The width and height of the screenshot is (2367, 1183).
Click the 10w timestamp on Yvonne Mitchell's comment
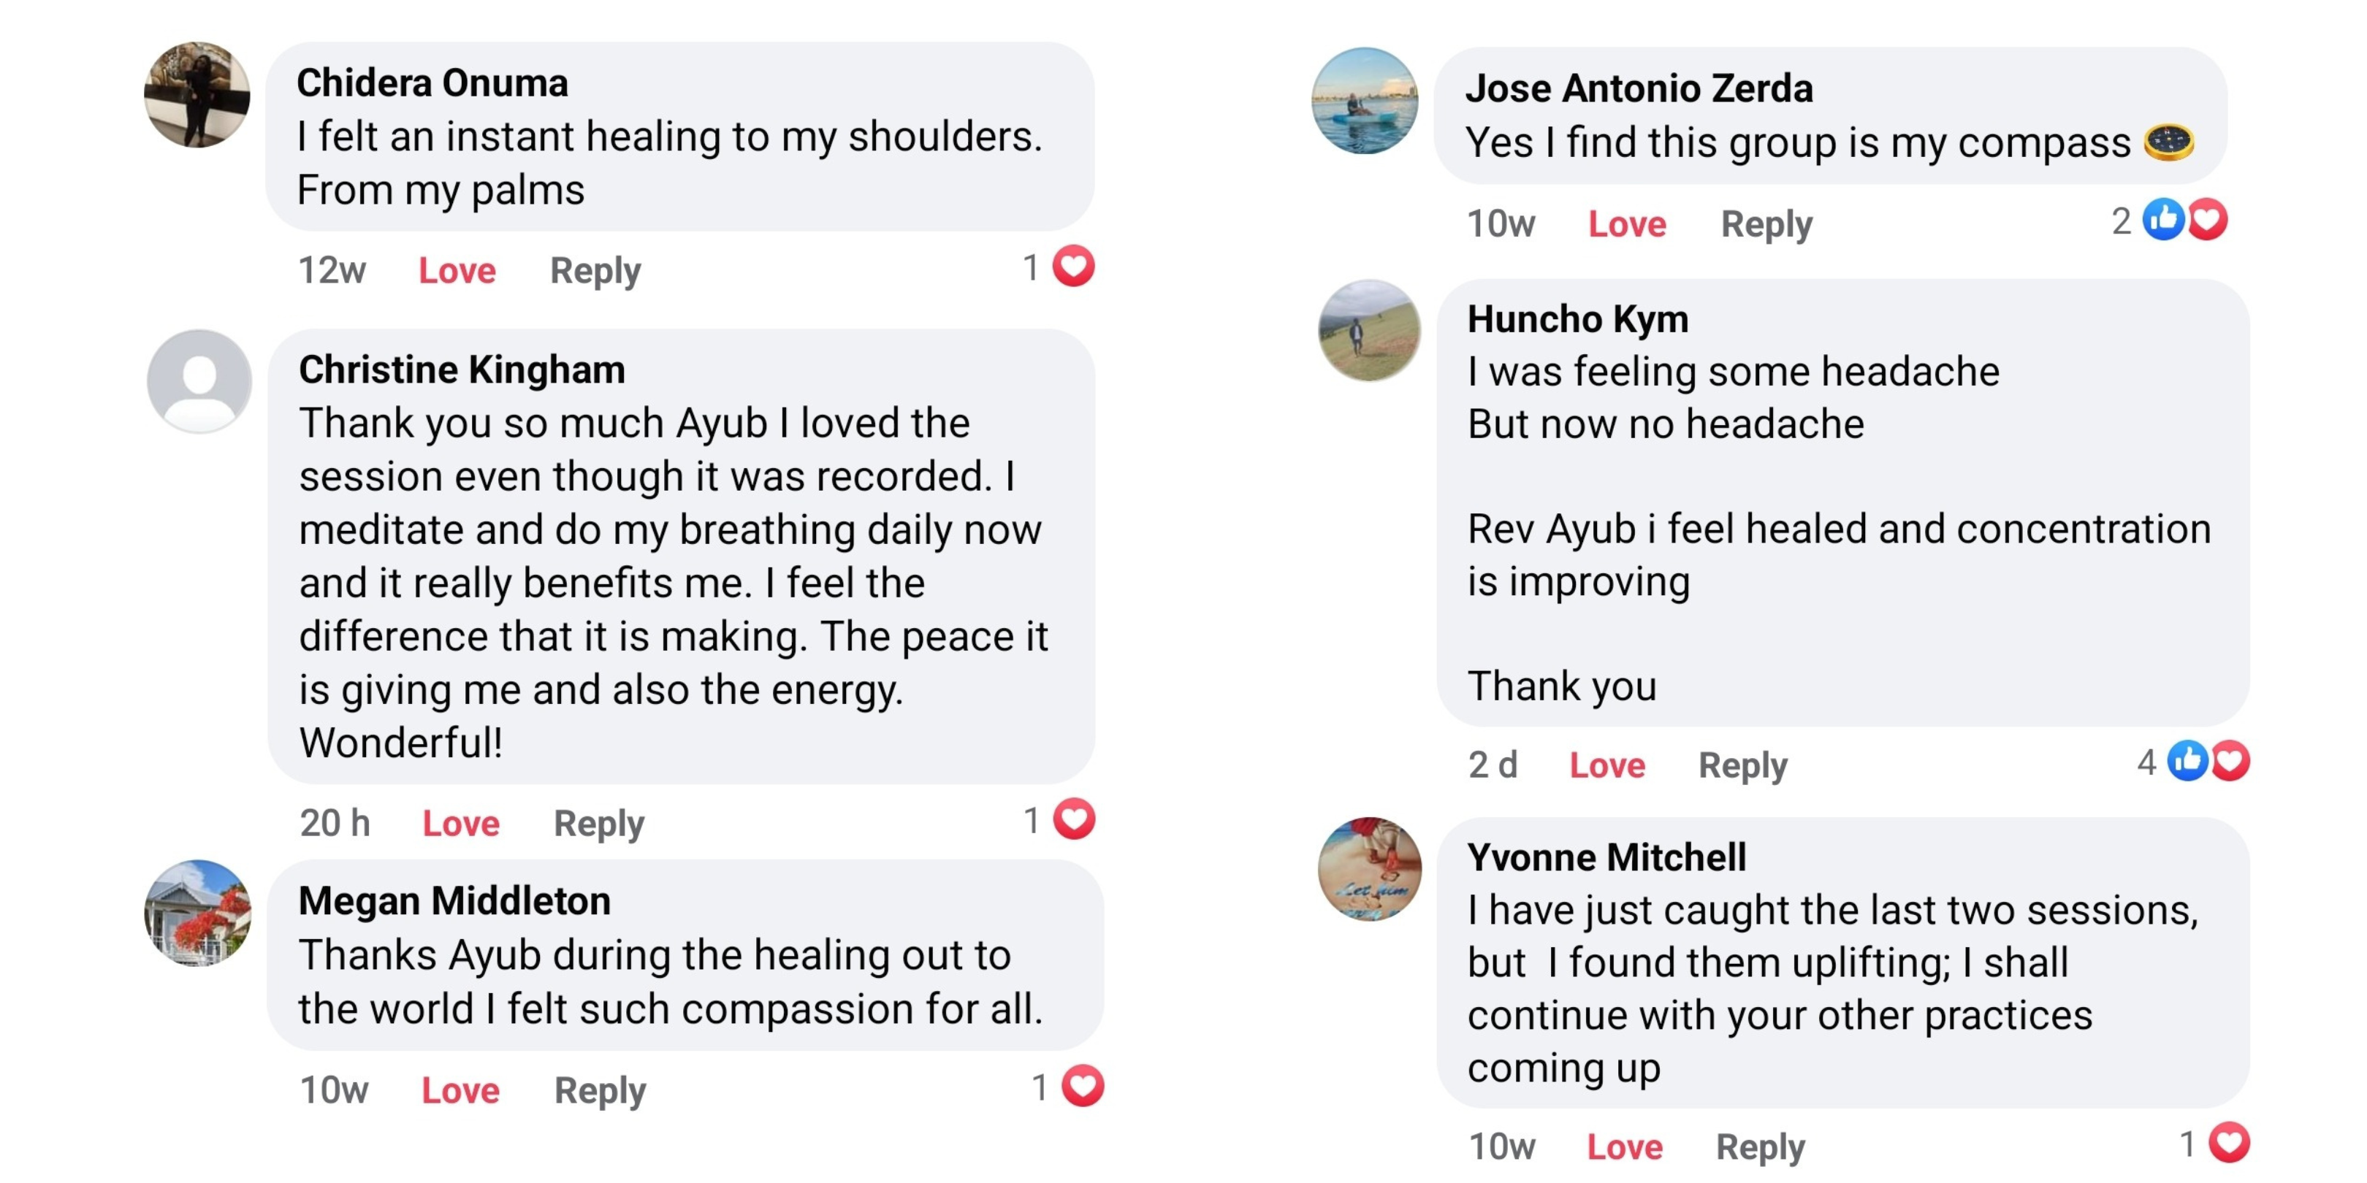coord(1501,1146)
